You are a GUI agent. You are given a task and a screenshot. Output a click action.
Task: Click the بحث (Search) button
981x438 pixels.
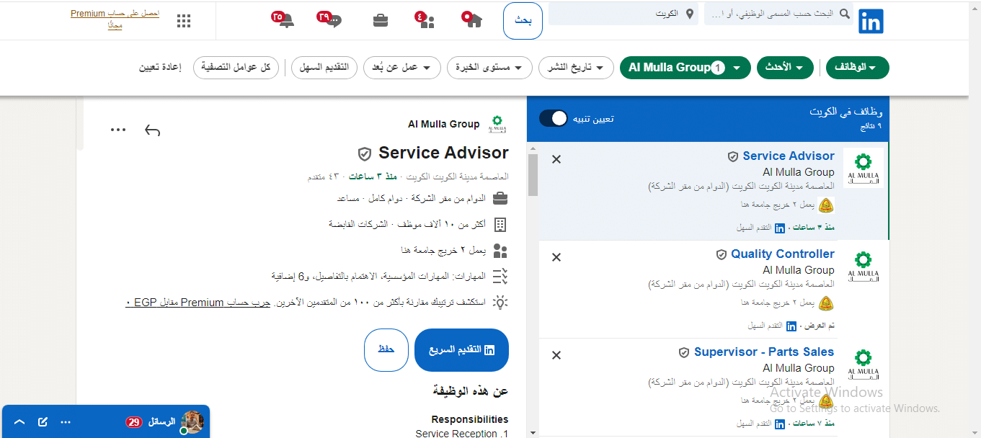point(523,20)
